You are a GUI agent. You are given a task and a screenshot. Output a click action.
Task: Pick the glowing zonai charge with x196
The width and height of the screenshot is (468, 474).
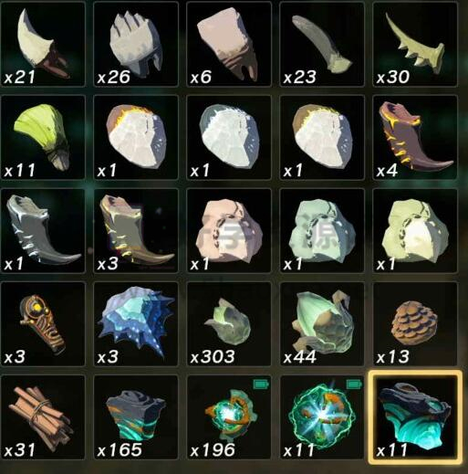(229, 417)
